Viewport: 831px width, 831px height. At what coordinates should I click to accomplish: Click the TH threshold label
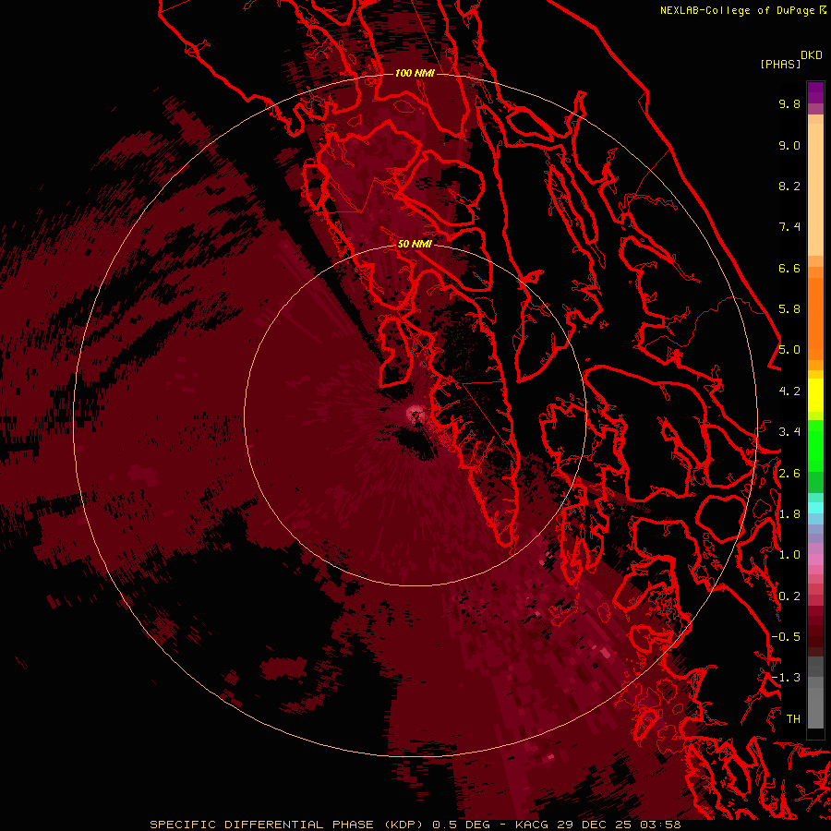pos(793,719)
